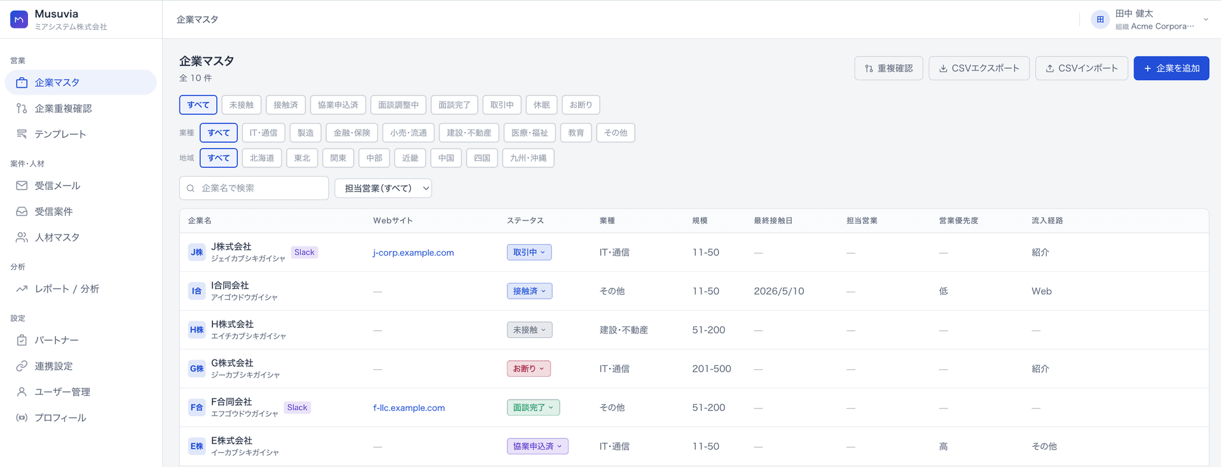Click the J株 avatar icon
The height and width of the screenshot is (467, 1221).
point(197,252)
